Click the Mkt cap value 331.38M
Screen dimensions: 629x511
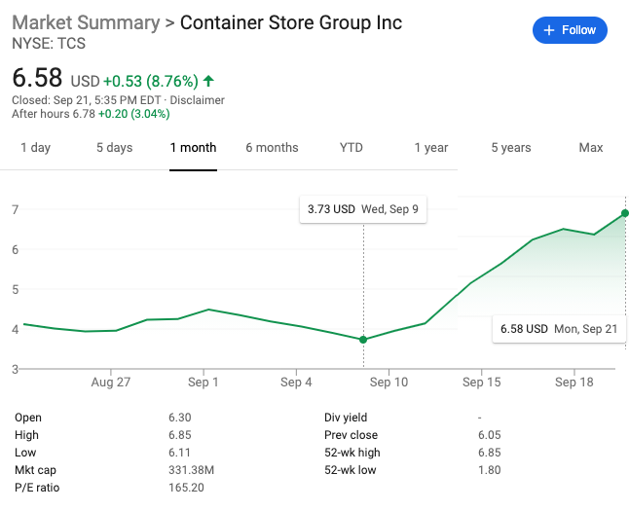point(192,470)
